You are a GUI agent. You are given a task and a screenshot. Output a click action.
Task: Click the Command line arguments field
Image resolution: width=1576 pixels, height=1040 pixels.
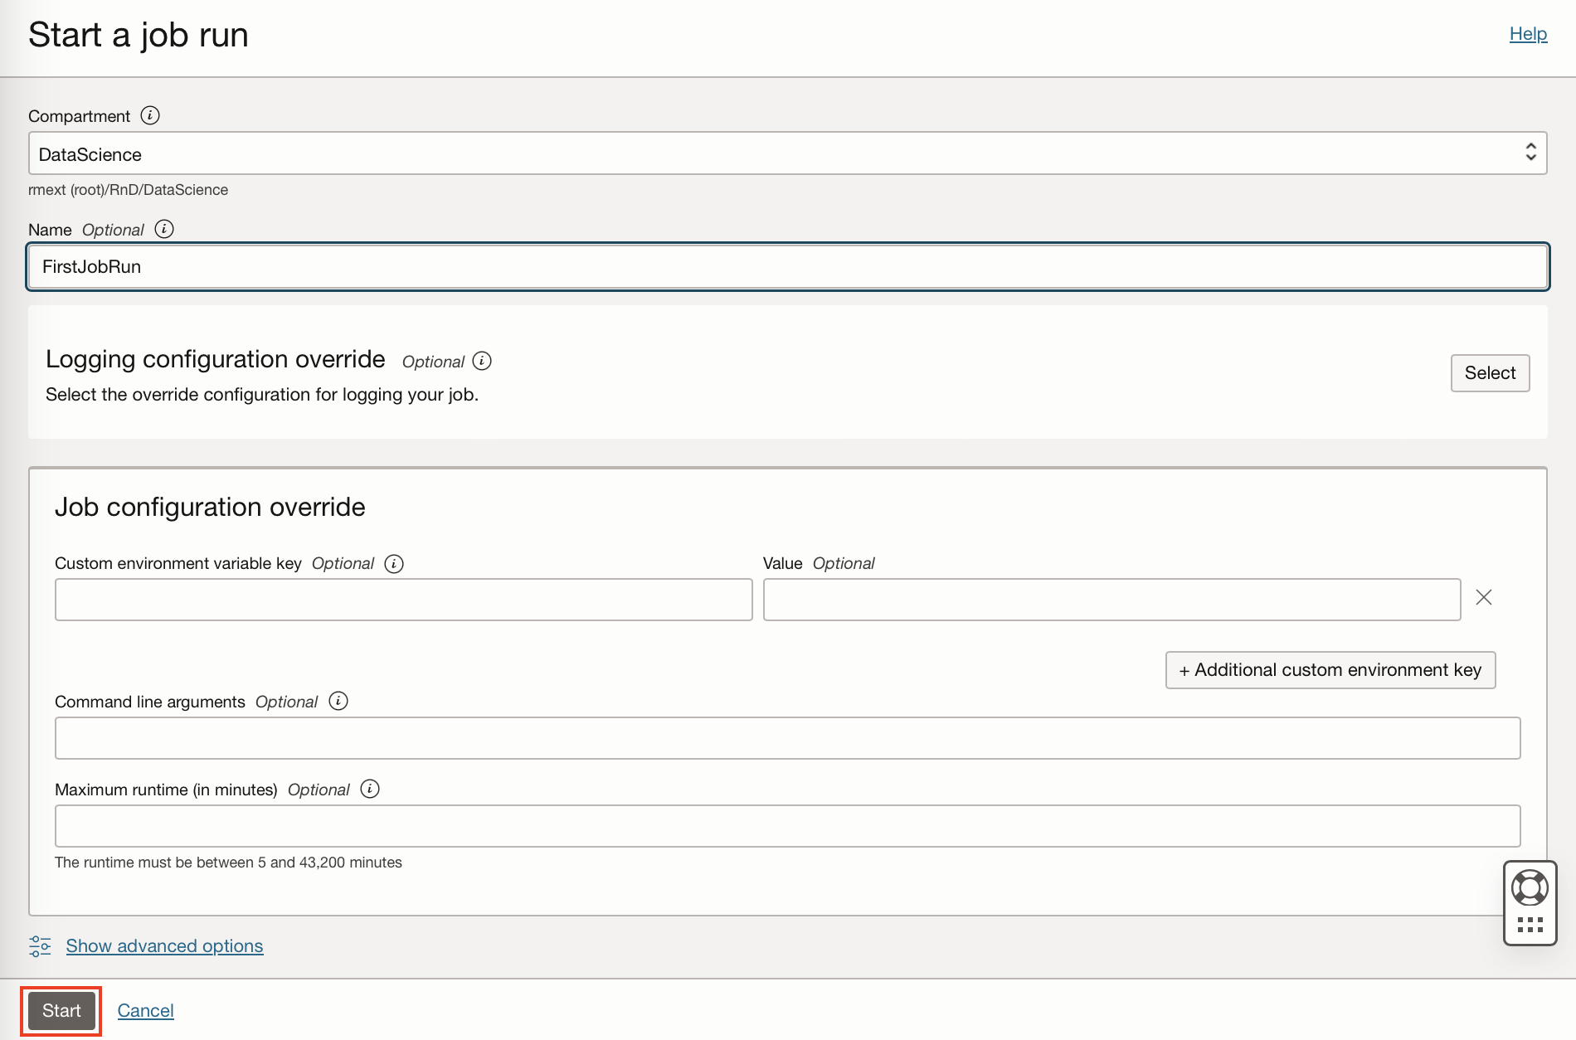[788, 737]
